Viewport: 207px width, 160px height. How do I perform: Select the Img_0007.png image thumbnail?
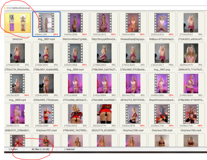click(x=162, y=53)
